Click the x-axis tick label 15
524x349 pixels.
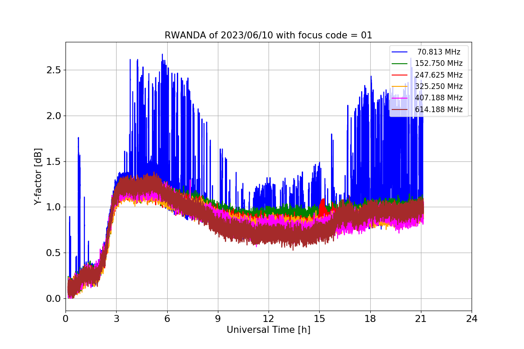(x=319, y=319)
